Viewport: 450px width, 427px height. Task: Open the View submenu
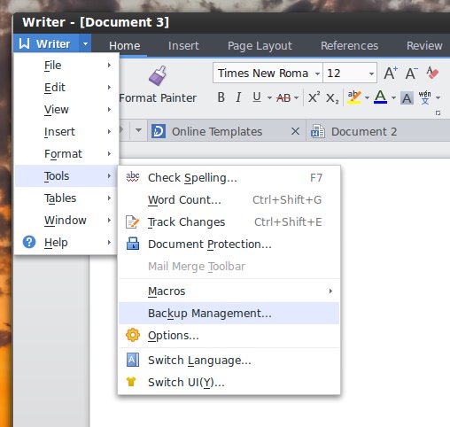click(x=66, y=110)
